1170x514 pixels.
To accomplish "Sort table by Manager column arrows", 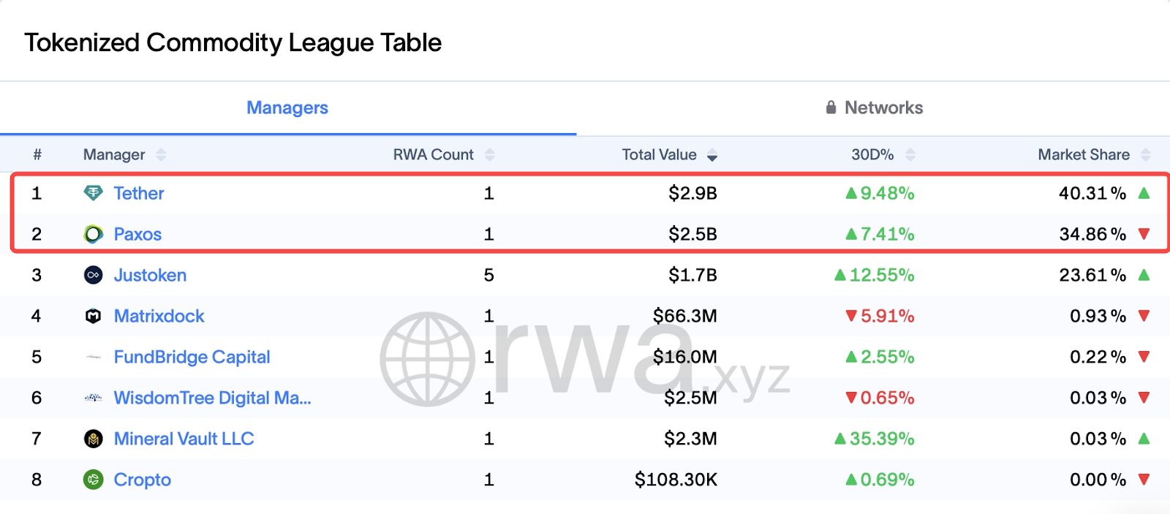I will pyautogui.click(x=161, y=154).
